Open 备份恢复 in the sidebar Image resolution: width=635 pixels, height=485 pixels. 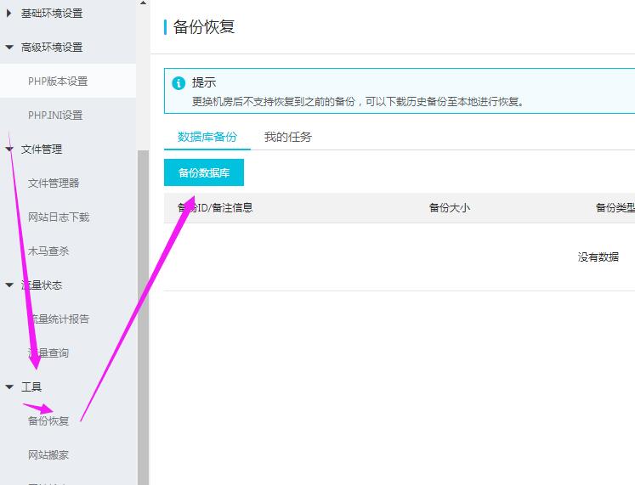[x=48, y=421]
